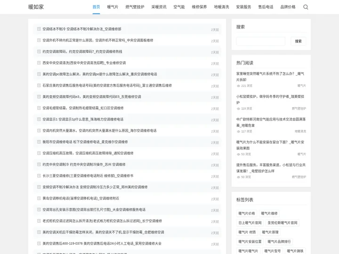Open article 美的变频空调故障代码e3
The image size is (339, 254).
pyautogui.click(x=92, y=96)
